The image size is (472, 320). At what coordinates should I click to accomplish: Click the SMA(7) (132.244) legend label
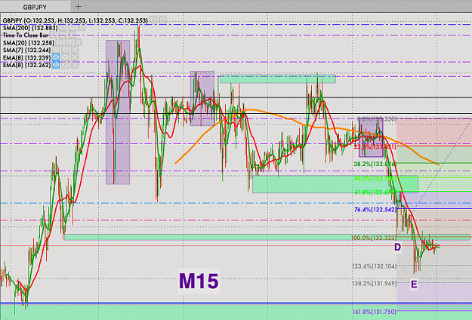(26, 50)
